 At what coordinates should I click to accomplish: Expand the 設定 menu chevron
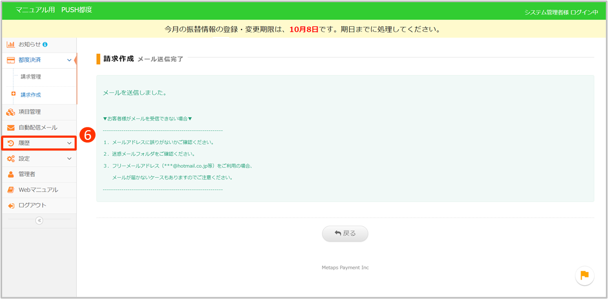69,159
